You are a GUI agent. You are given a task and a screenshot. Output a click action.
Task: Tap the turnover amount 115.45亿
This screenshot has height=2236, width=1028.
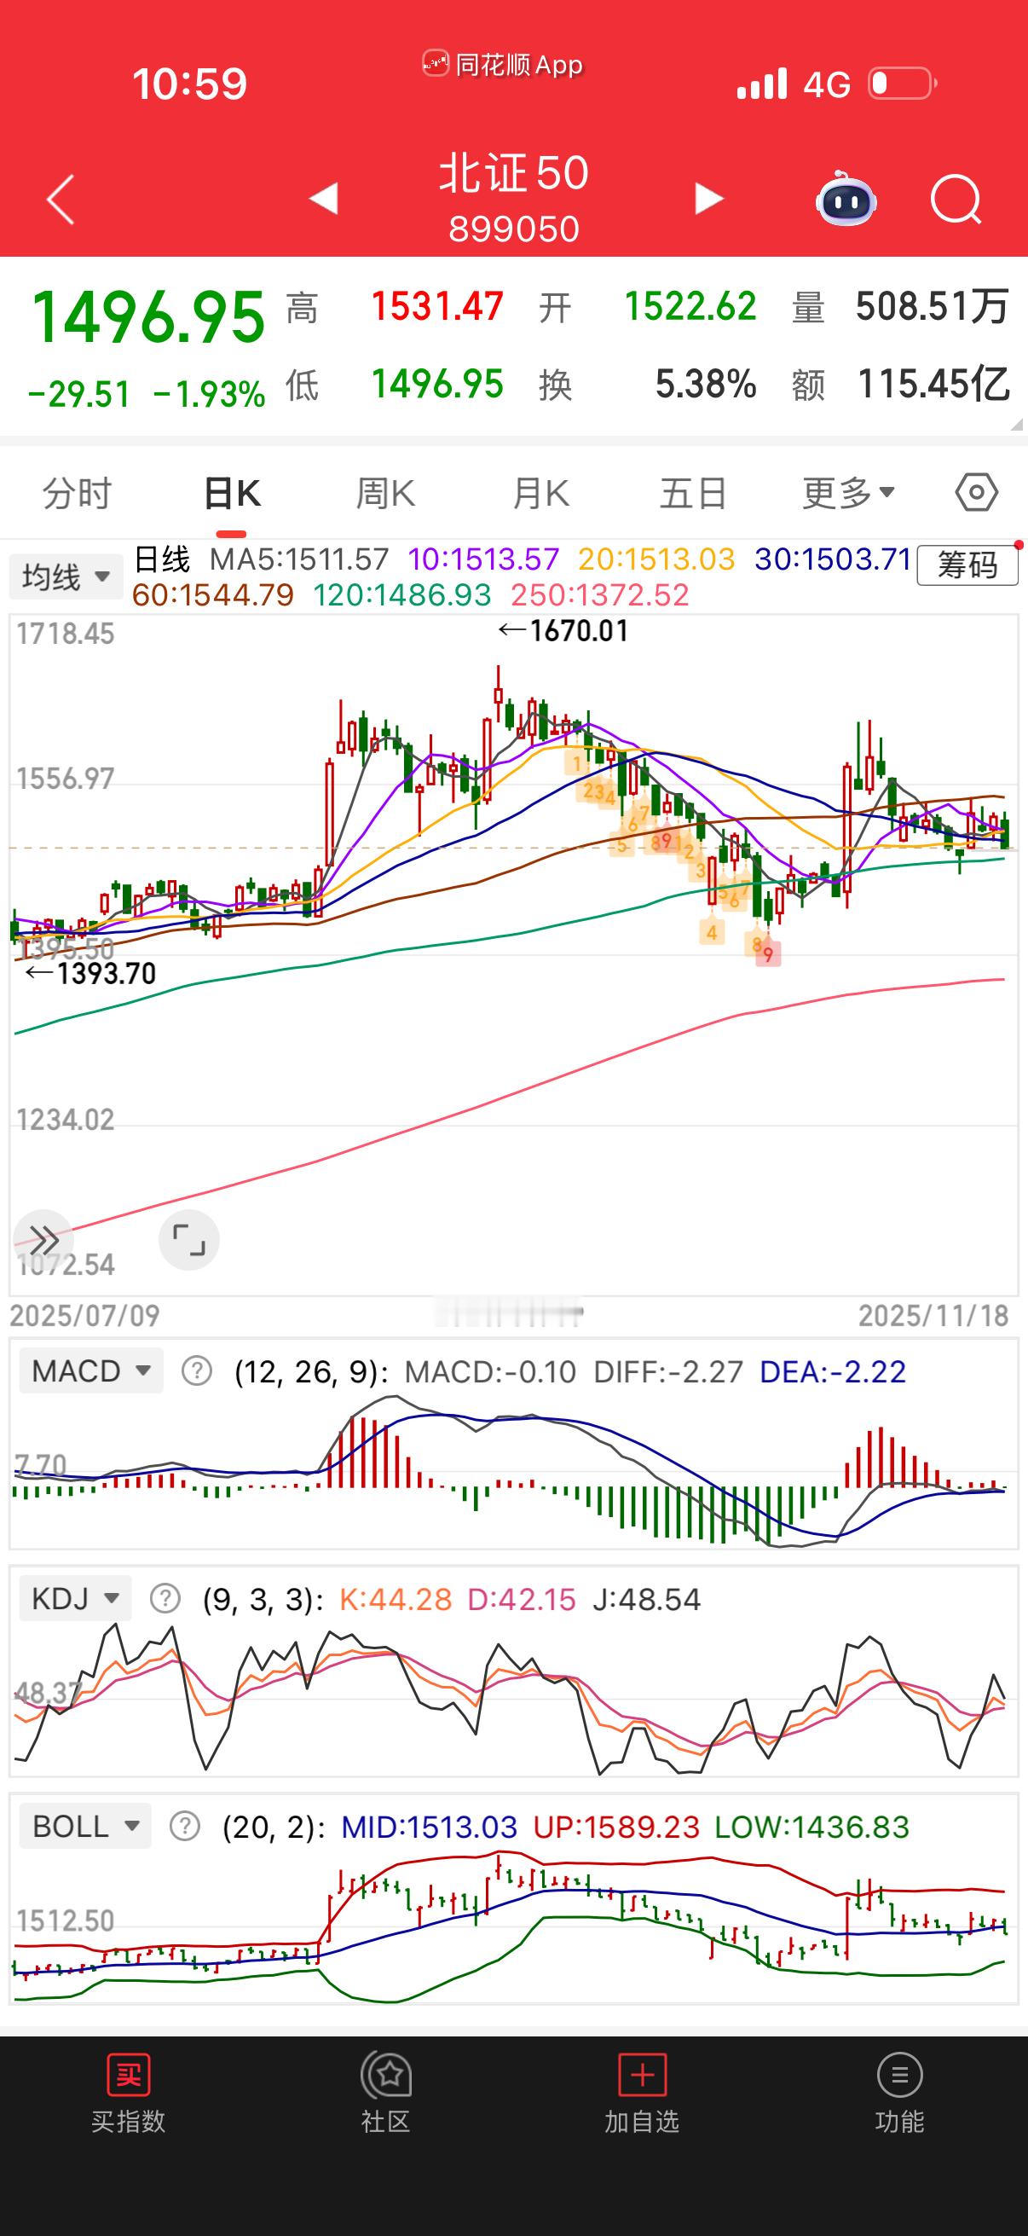coord(934,384)
